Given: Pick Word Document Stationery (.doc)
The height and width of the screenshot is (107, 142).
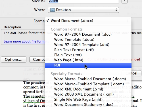Looking at the screenshot, I should (x=88, y=104).
